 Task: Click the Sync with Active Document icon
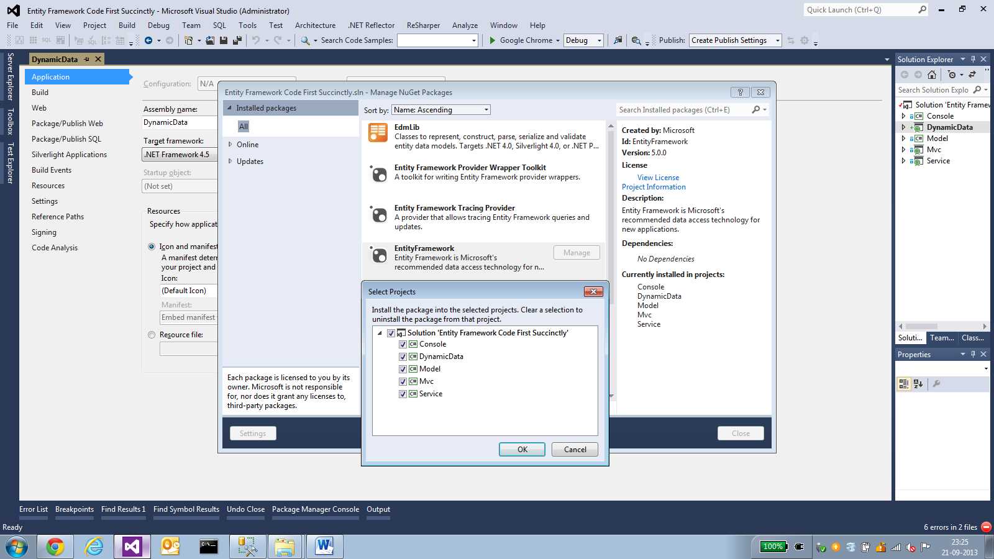pos(971,75)
